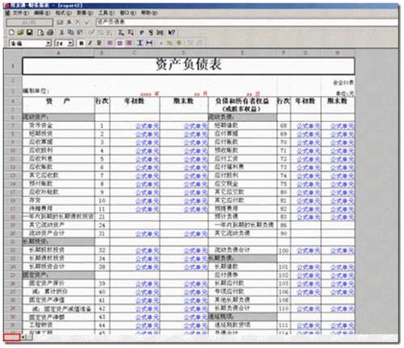The height and width of the screenshot is (348, 404).
Task: Toggle bold formatting
Action: tap(82, 43)
